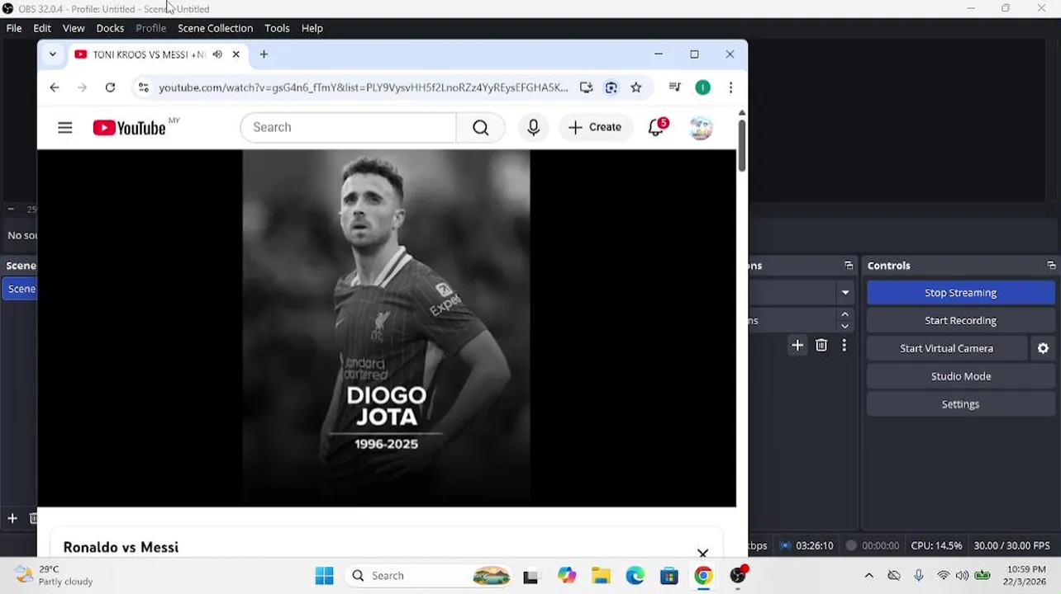
Task: Open OBS View menu
Action: pos(74,28)
